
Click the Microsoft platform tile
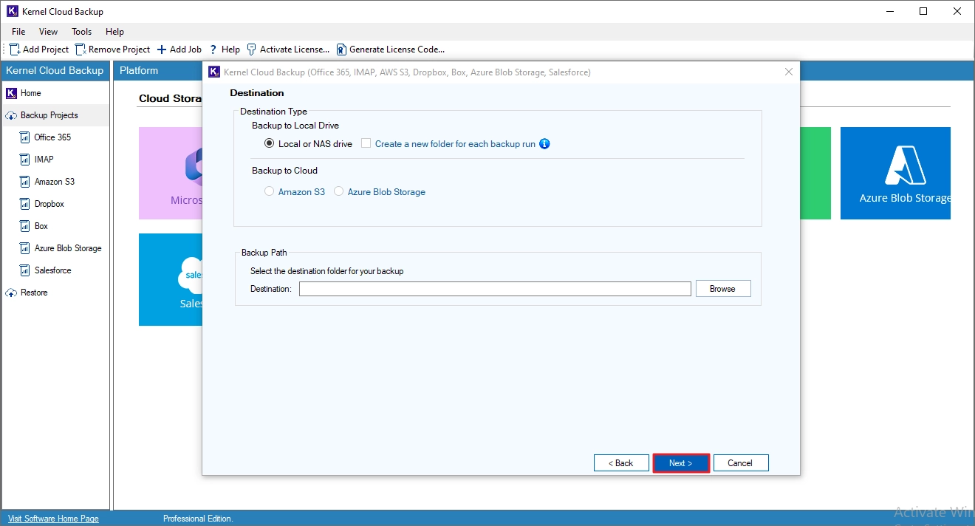171,173
